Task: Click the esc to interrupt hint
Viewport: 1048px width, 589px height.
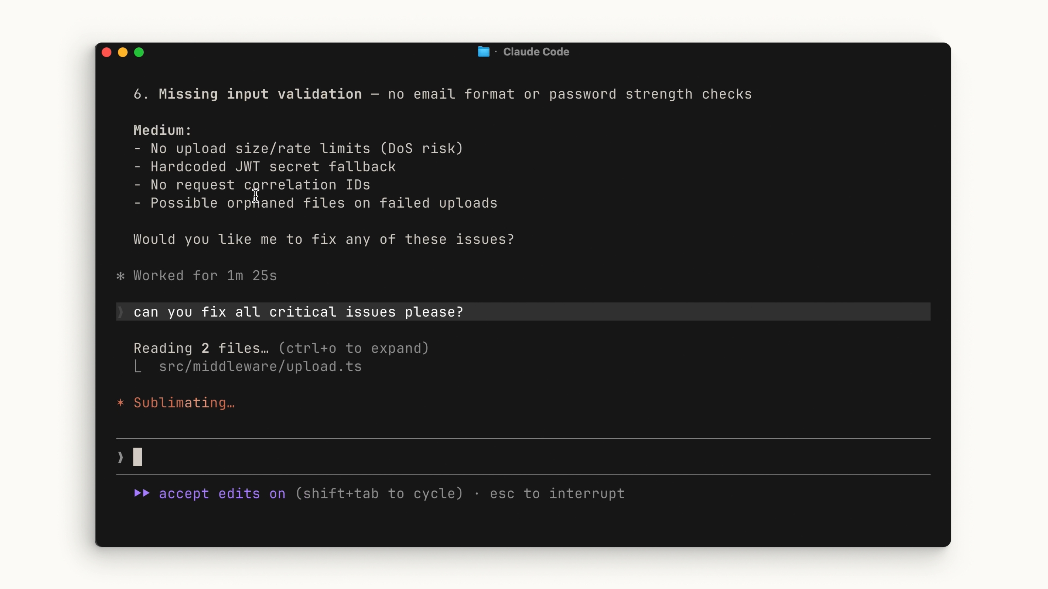Action: [x=557, y=494]
